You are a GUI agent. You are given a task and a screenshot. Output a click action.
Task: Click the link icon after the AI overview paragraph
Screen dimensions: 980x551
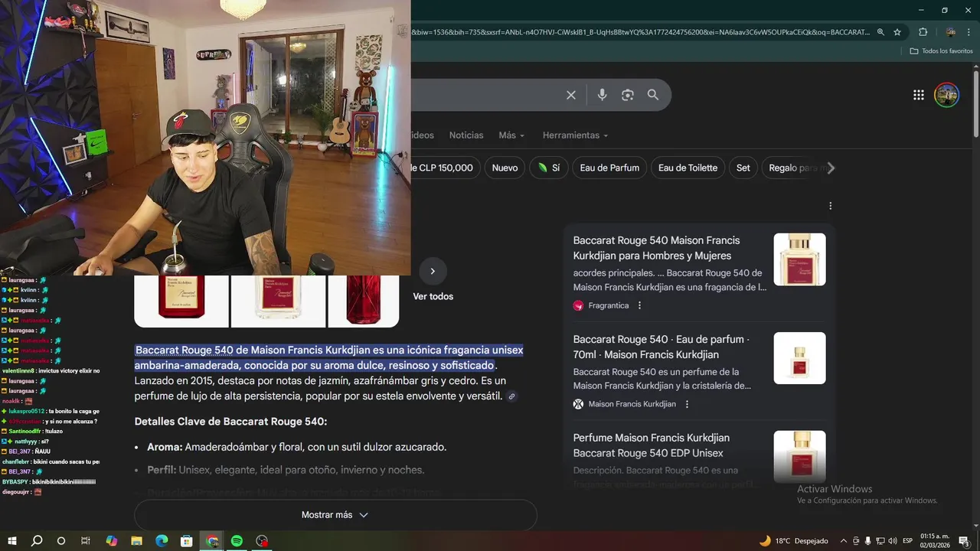pos(512,396)
